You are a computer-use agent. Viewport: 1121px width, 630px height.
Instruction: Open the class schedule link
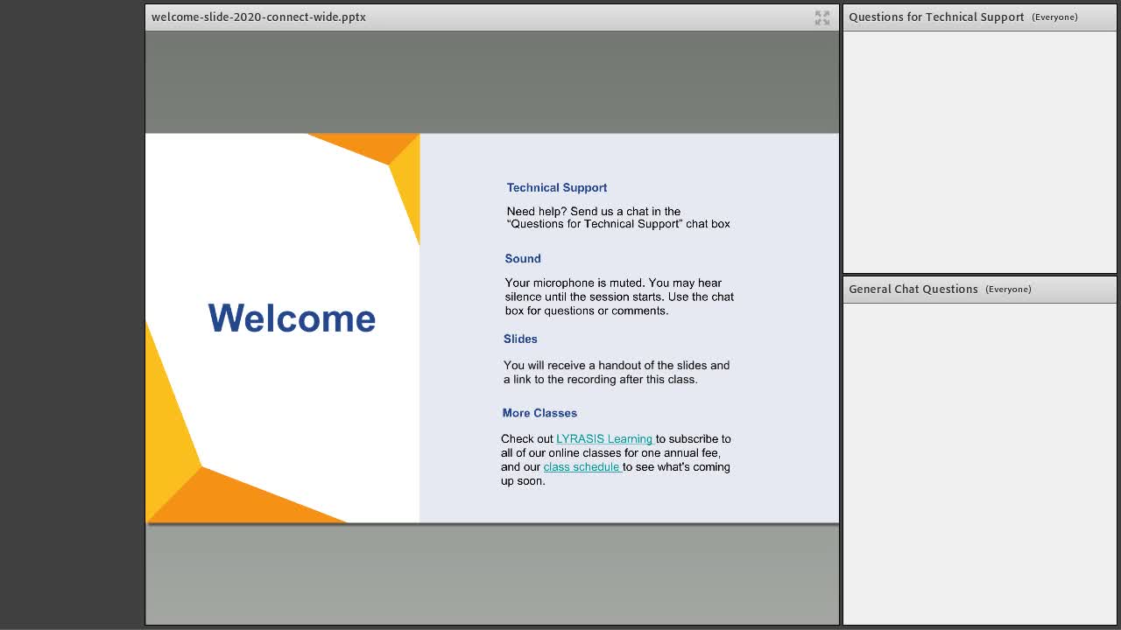pos(582,467)
